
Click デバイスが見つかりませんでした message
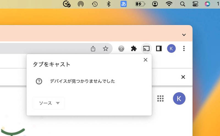point(82,81)
